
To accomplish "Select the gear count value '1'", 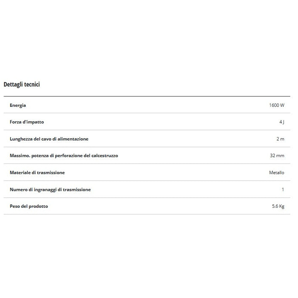I will [283, 189].
